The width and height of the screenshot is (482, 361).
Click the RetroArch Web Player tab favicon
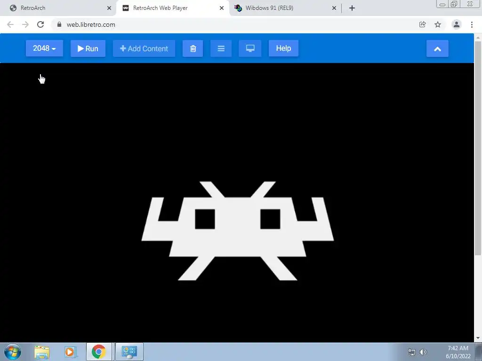point(126,8)
